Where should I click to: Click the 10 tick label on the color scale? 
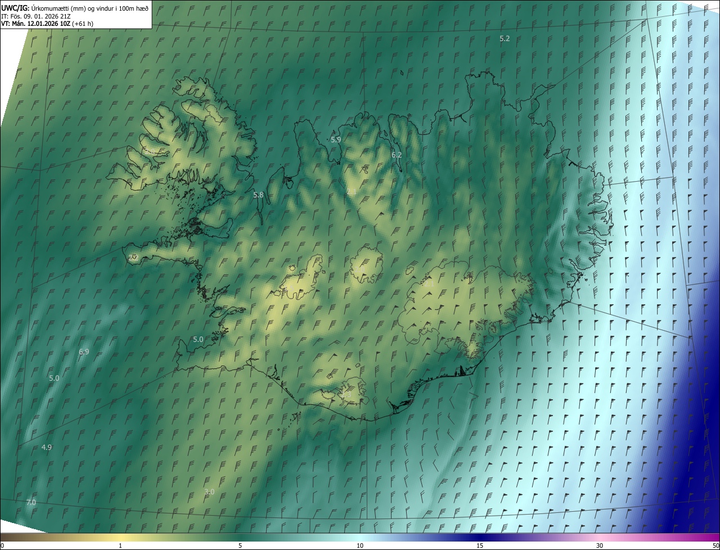(360, 546)
